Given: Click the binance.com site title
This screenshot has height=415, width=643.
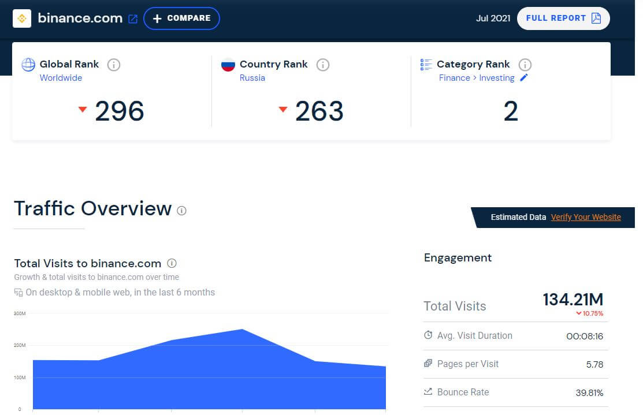Looking at the screenshot, I should (x=80, y=18).
